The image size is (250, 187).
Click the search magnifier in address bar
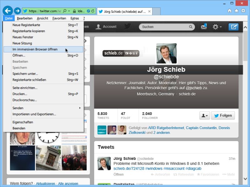65,11
